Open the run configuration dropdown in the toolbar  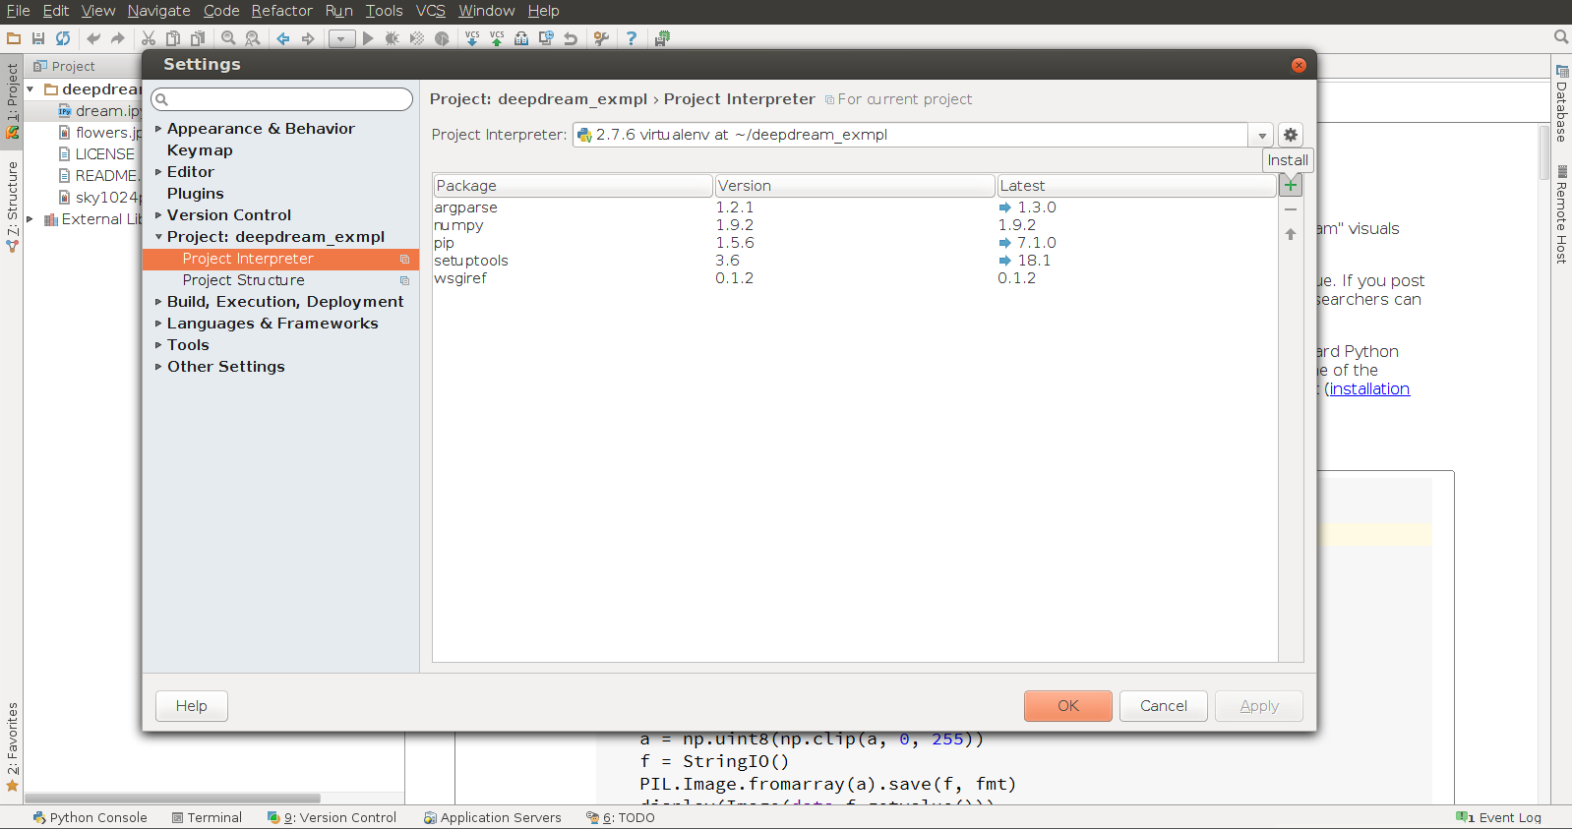point(341,39)
